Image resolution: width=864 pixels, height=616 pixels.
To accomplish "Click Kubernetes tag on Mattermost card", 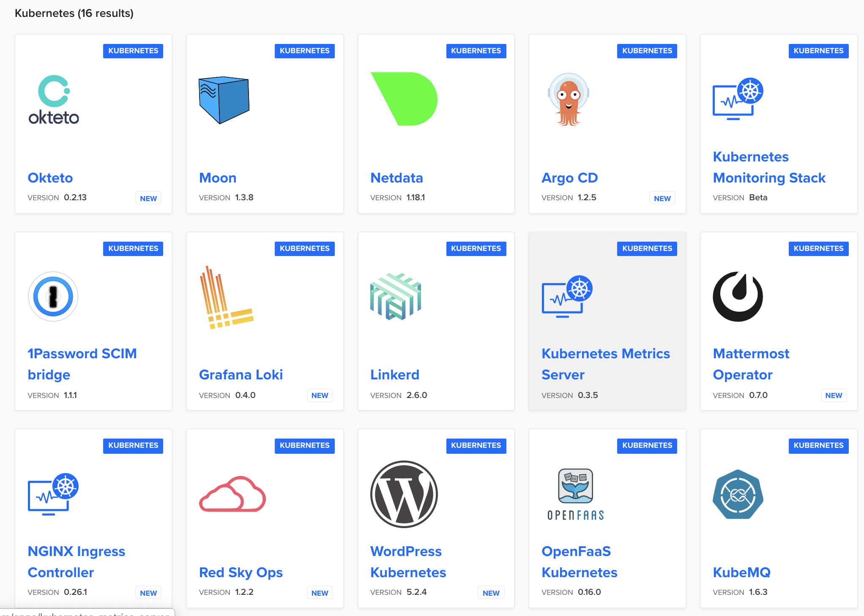I will pos(819,248).
